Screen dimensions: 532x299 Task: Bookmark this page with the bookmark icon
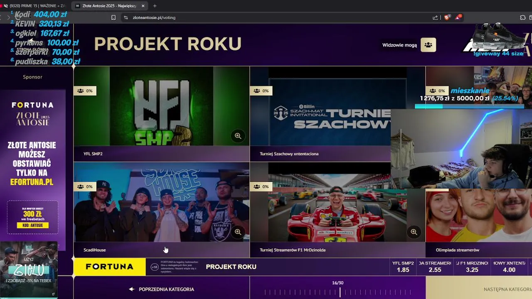[113, 17]
